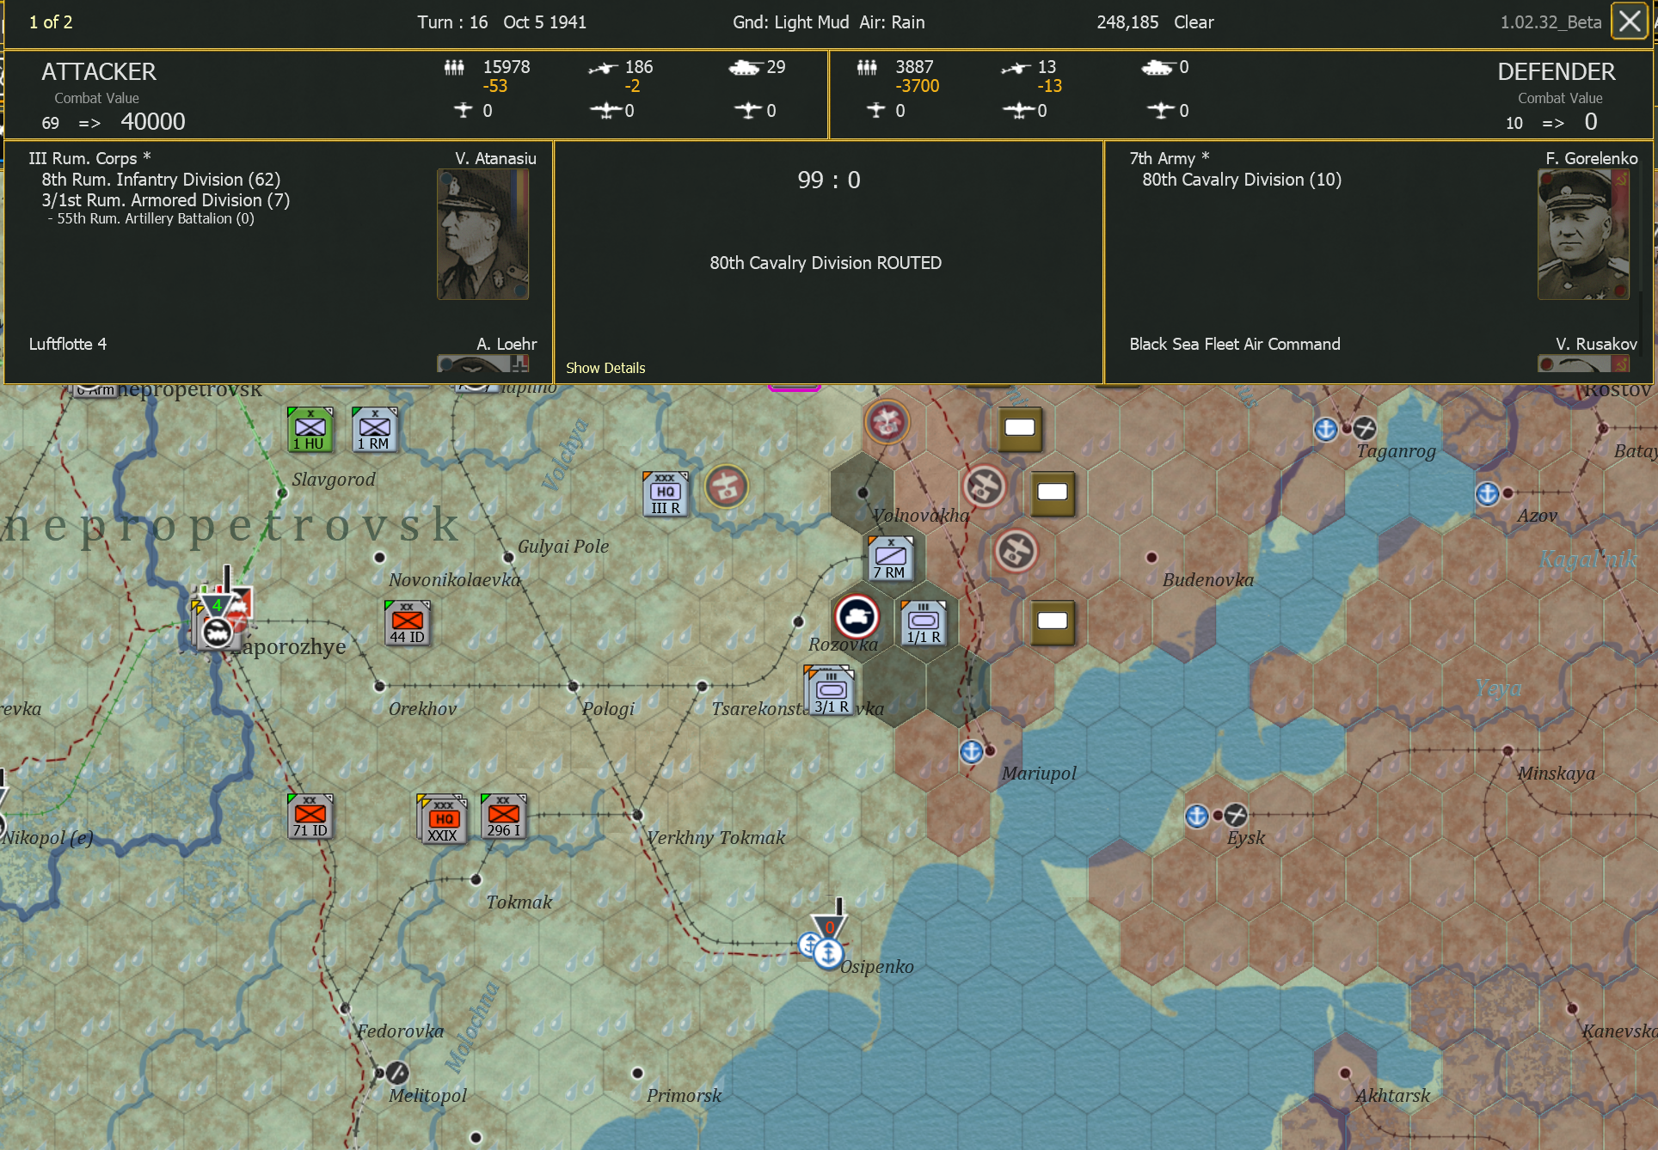Click the III Rum. Corps header
1658x1150 pixels.
click(89, 158)
